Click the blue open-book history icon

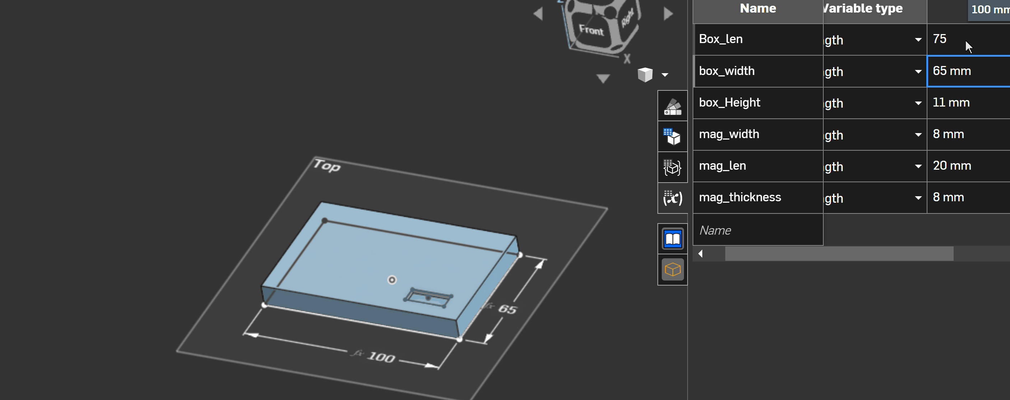click(x=672, y=237)
